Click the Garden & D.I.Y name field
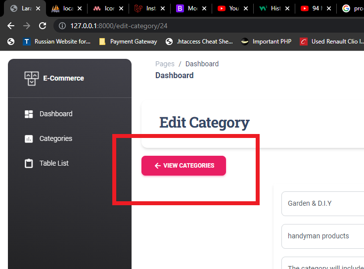Screen dimensions: 364x269 pyautogui.click(x=322, y=204)
